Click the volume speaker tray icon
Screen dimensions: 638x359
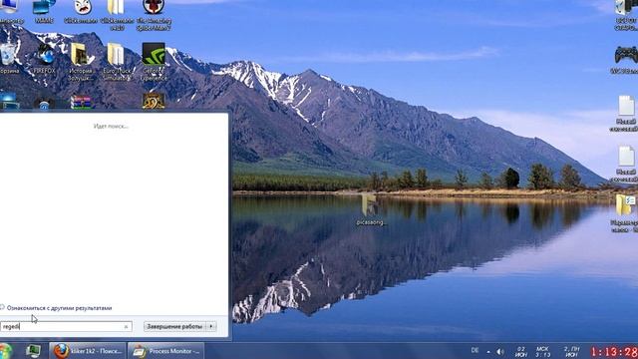click(x=500, y=351)
